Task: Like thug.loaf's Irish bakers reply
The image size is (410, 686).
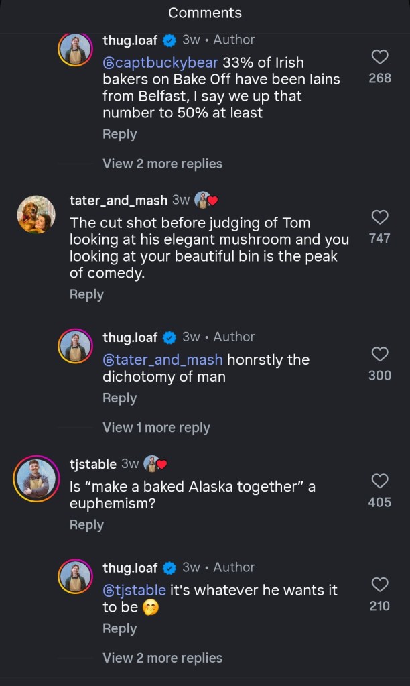Action: [379, 57]
